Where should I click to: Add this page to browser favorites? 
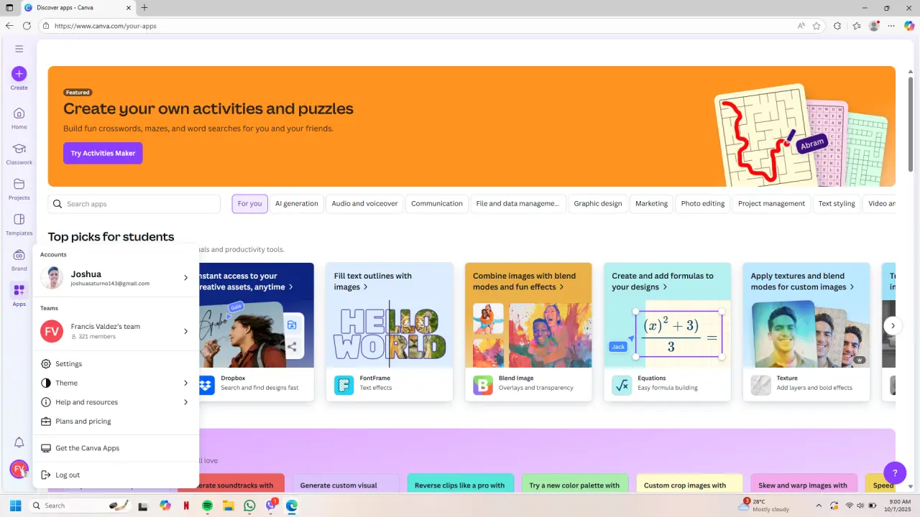(816, 26)
